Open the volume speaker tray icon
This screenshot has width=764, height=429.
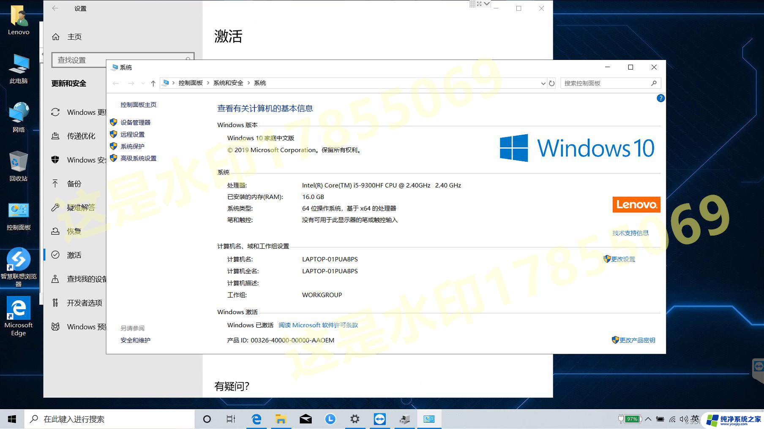pos(684,419)
